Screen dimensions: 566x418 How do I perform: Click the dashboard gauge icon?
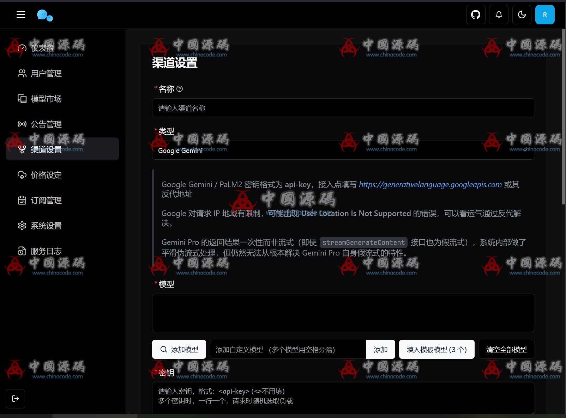[x=22, y=48]
